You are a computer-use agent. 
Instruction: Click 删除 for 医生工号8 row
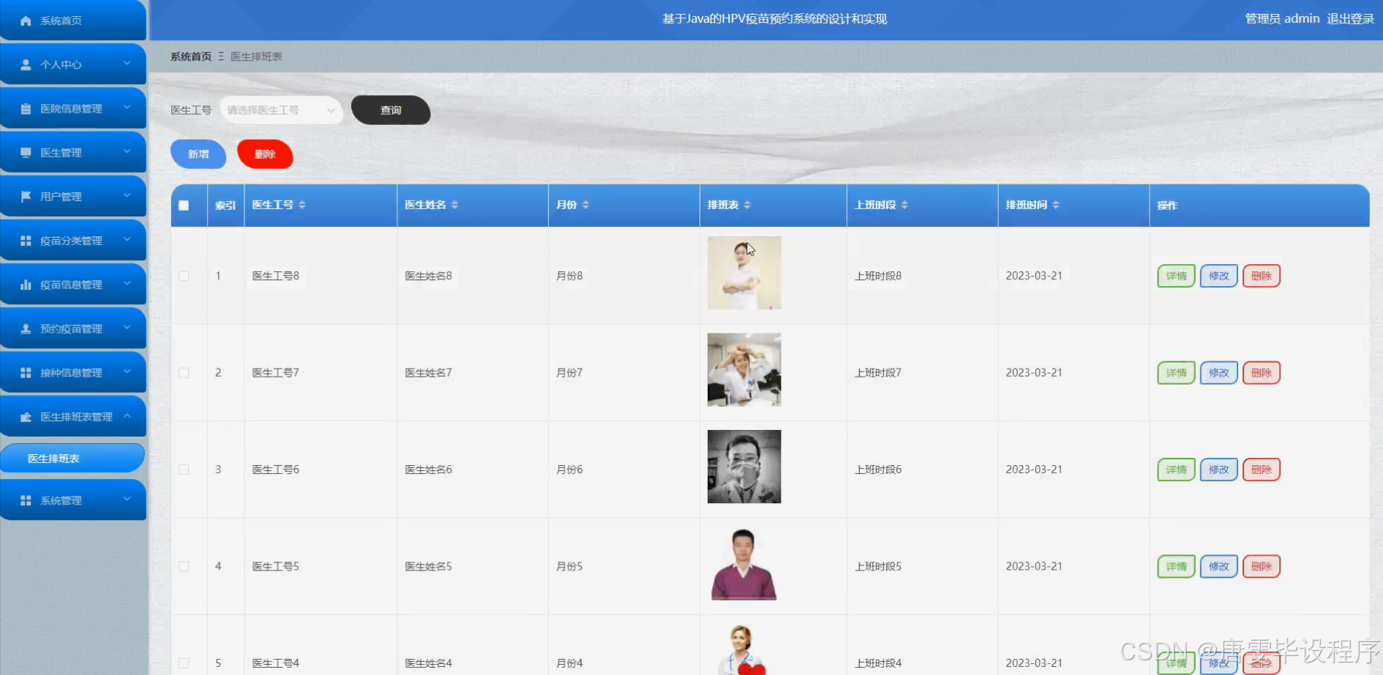click(x=1262, y=276)
